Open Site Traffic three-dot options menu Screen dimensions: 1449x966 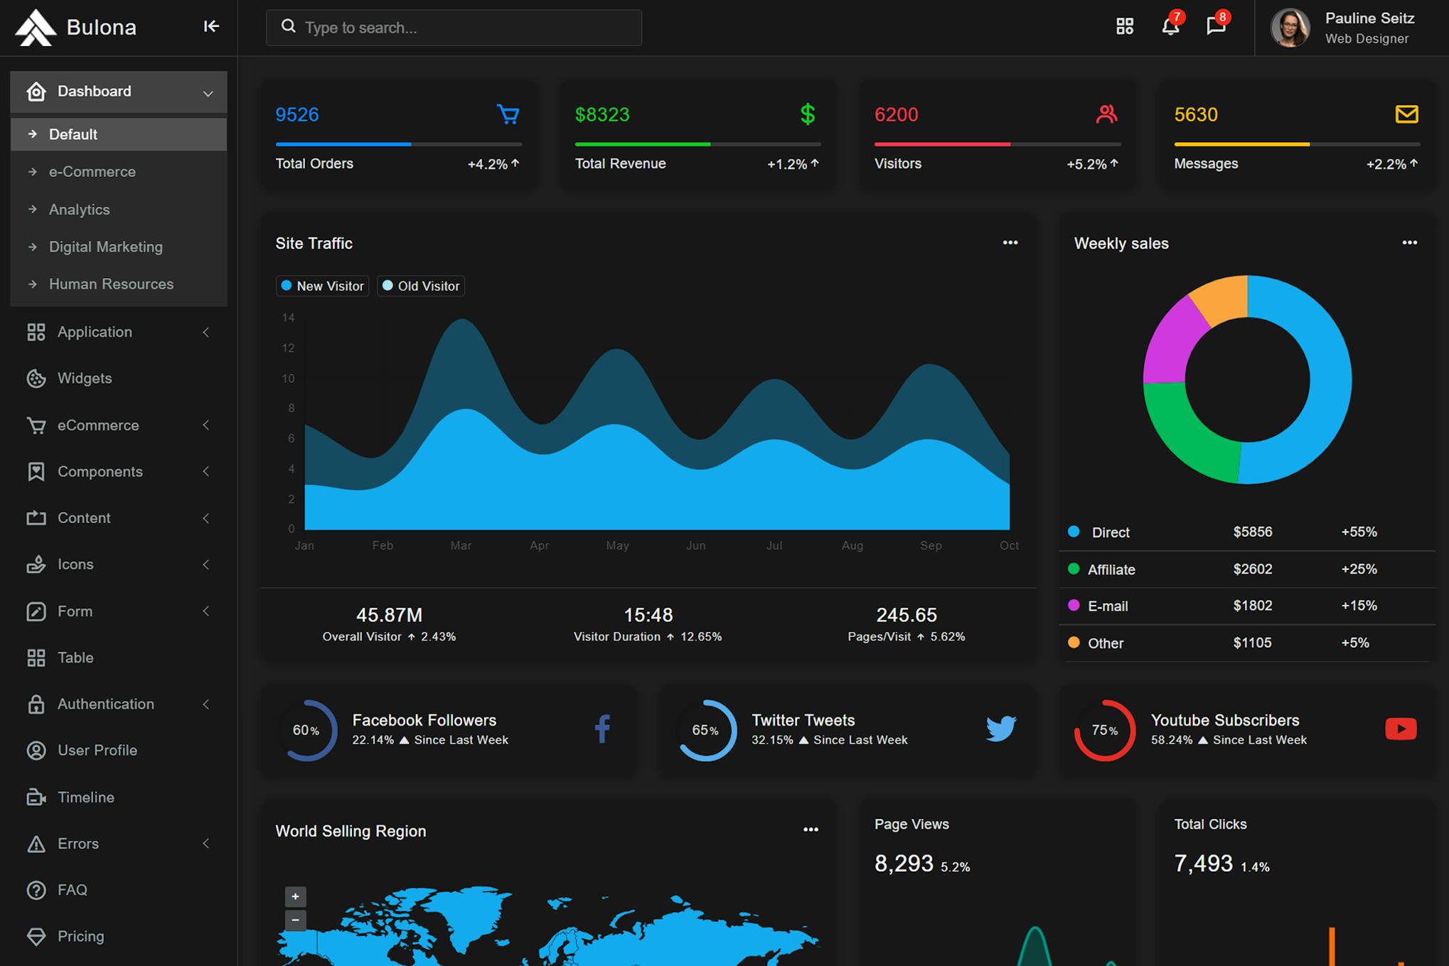pos(1010,243)
